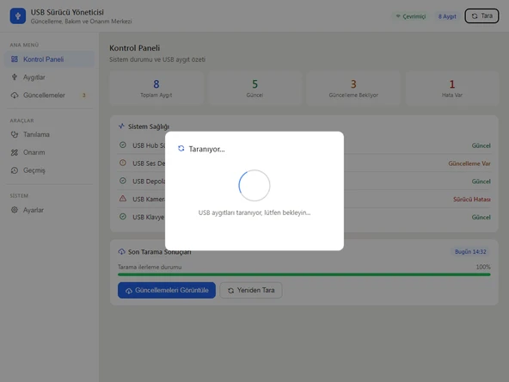
Task: Click the USB Ses update alert icon
Action: point(123,163)
